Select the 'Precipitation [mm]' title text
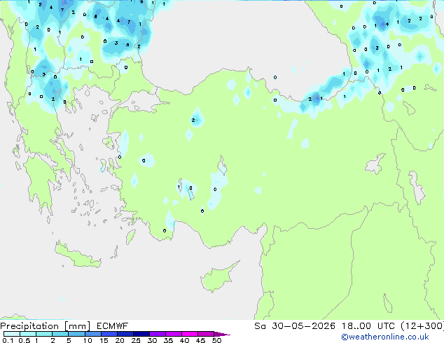The image size is (444, 343). [46, 326]
